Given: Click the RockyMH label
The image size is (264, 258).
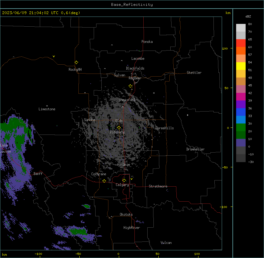Looking at the screenshot, I should coord(75,70).
